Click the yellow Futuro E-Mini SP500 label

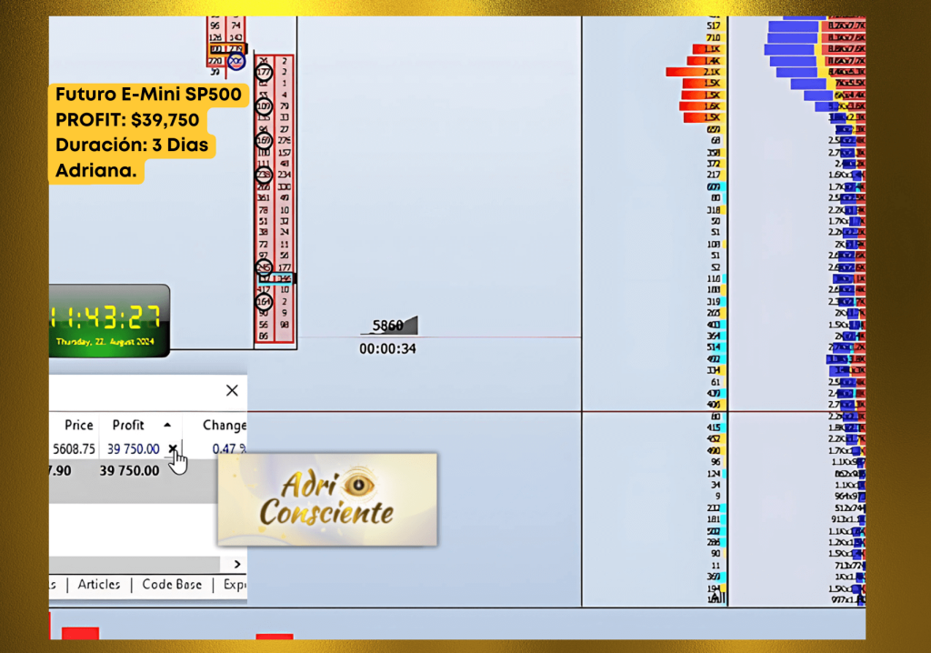148,95
